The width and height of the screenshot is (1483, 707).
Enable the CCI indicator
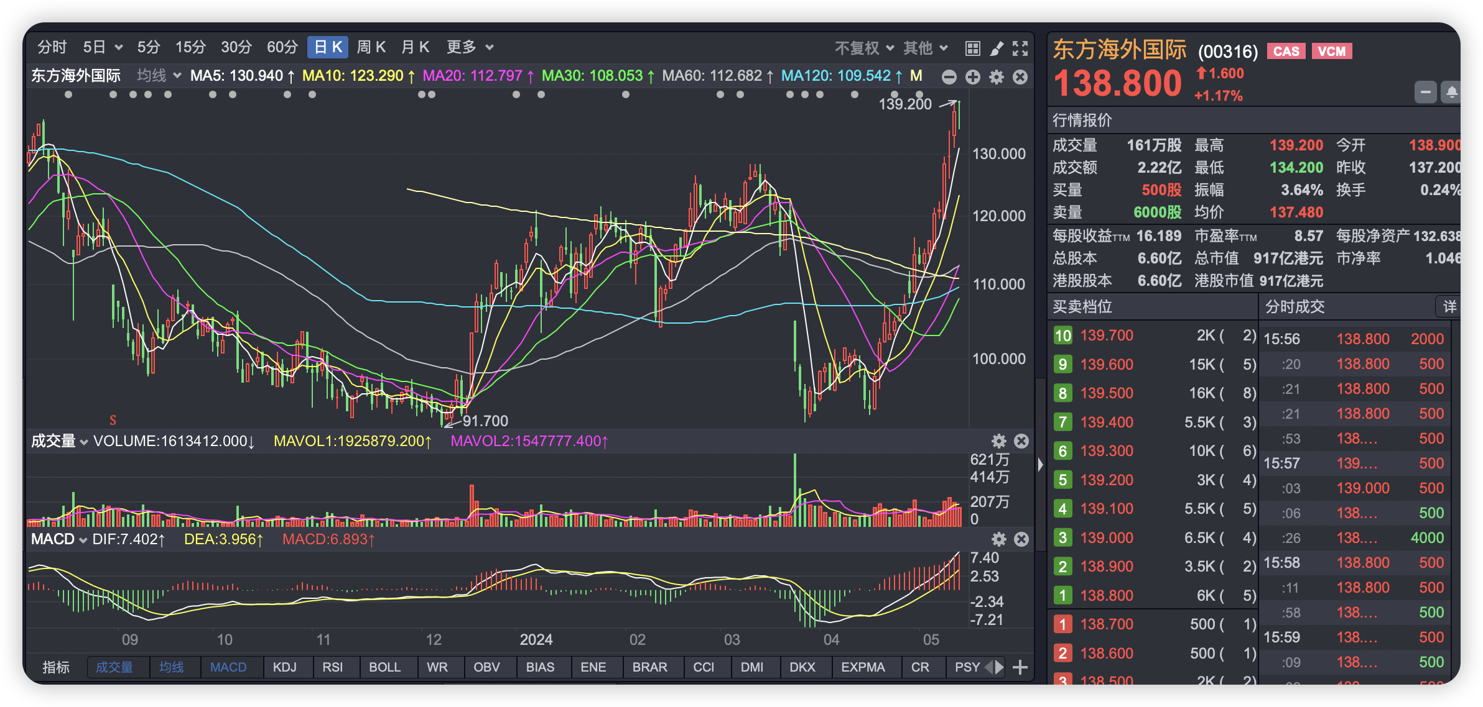click(x=704, y=667)
